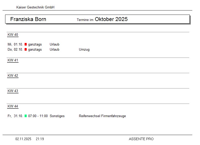Select the print date 02.11.2025 in footer
Image resolution: width=200 pixels, height=145 pixels.
[x=23, y=139]
